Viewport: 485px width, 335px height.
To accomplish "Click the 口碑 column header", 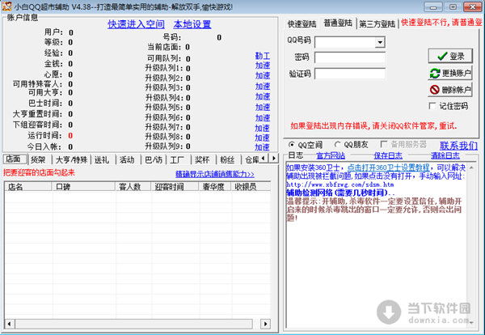I will coord(83,187).
